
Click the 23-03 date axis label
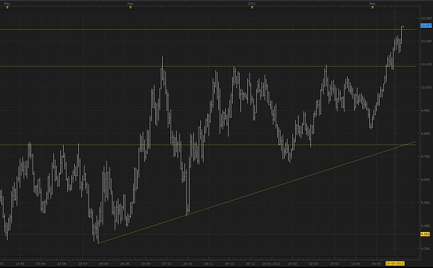[335, 264]
